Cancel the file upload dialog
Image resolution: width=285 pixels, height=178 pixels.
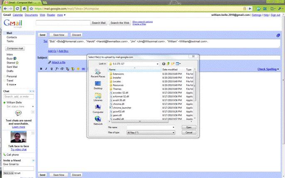(188, 132)
